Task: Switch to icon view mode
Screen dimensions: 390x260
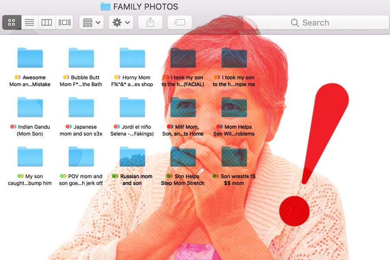Action: click(x=11, y=22)
